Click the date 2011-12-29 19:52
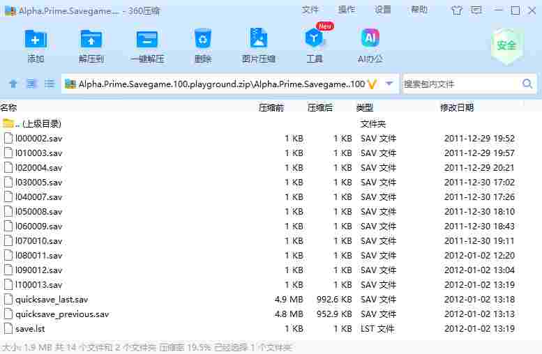The width and height of the screenshot is (542, 354). point(479,139)
